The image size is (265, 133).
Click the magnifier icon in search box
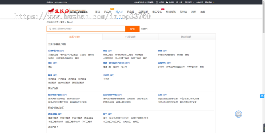coord(50,29)
